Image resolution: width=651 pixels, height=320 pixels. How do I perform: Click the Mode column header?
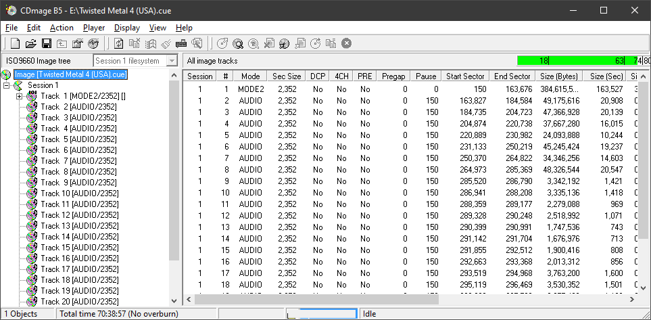250,76
